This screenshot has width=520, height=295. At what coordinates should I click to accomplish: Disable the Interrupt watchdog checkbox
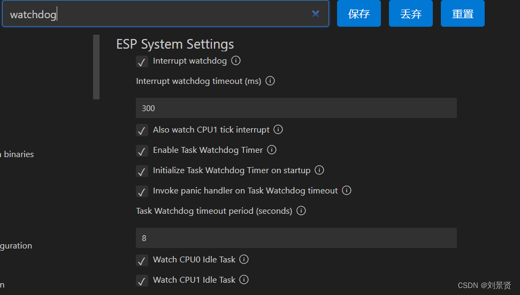point(142,61)
